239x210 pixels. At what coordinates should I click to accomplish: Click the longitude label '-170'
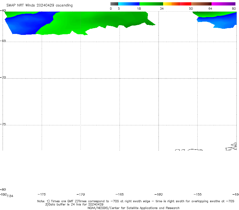pyautogui.click(x=81, y=194)
